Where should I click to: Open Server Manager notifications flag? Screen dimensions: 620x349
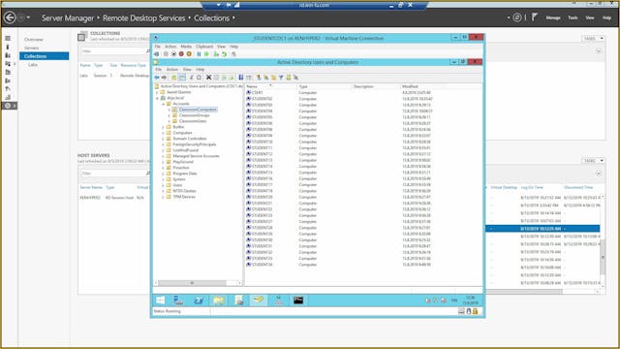534,17
